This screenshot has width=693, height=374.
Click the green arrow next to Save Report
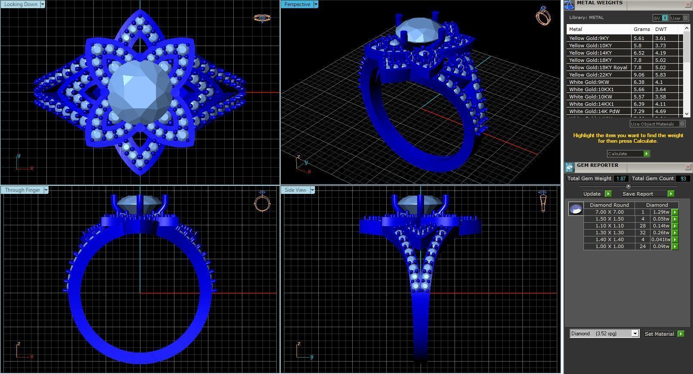click(x=671, y=194)
